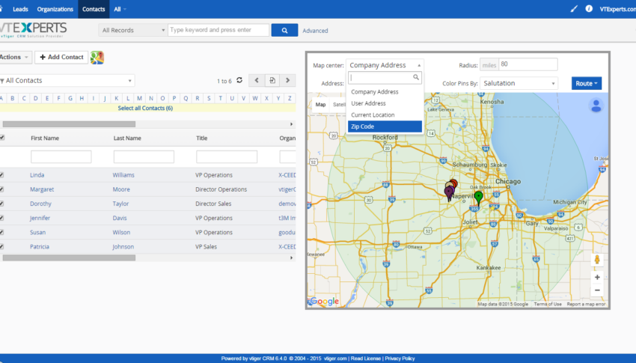This screenshot has width=636, height=363.
Task: Filter contacts by letter M
Action: [139, 98]
